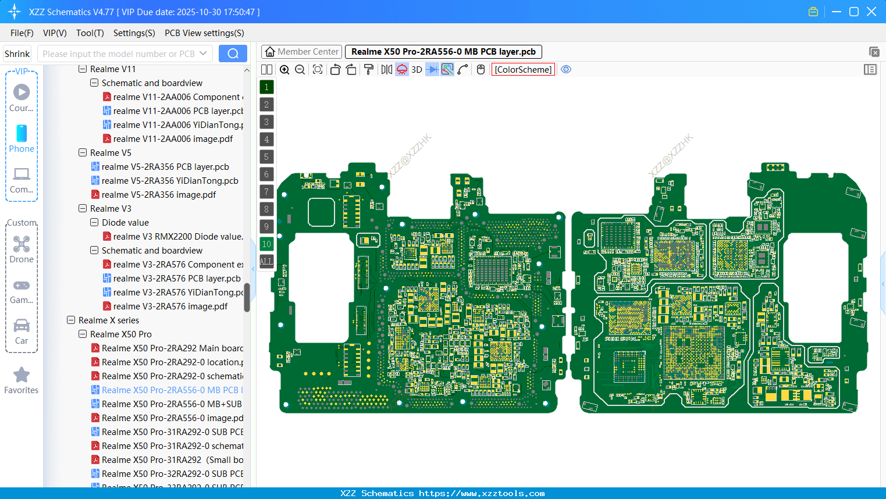Open the ColorScheme picker
This screenshot has width=886, height=499.
[522, 69]
